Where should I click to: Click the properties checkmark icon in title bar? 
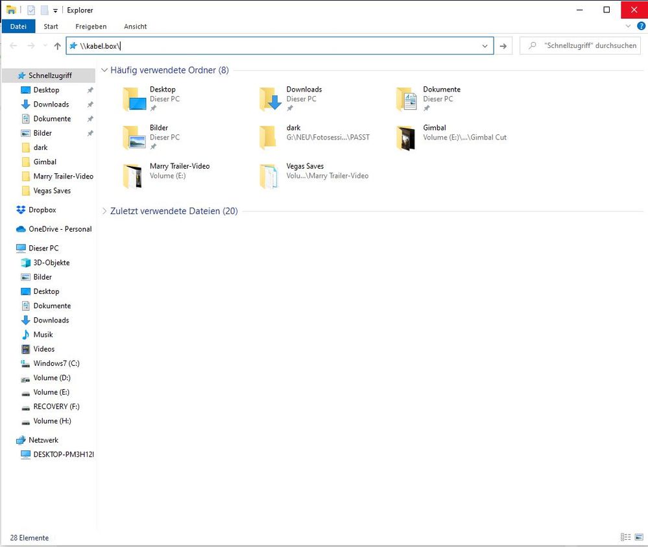[31, 10]
